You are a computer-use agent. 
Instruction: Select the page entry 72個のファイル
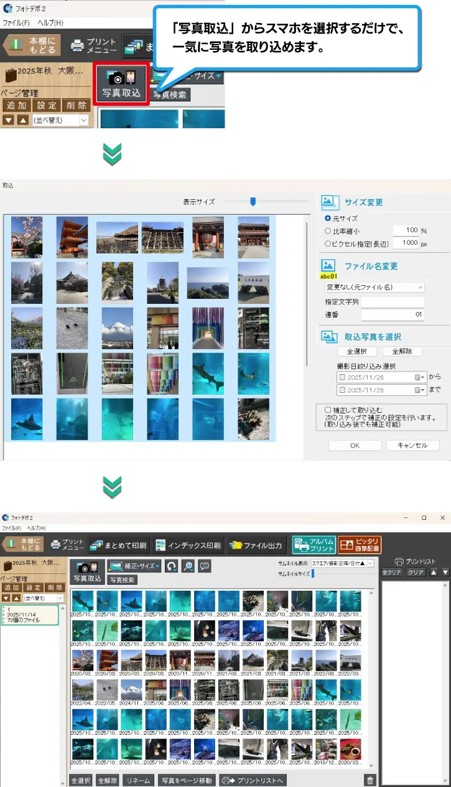click(30, 615)
